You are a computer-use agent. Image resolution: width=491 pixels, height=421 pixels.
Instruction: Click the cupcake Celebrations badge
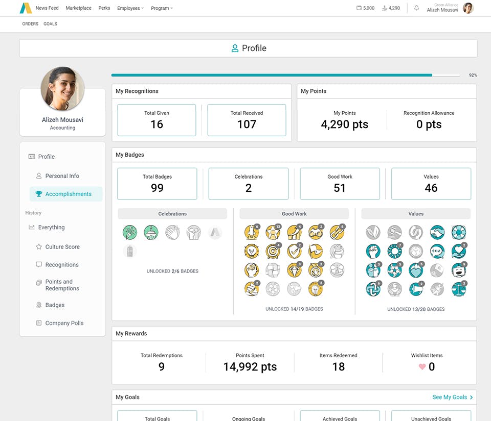point(151,232)
